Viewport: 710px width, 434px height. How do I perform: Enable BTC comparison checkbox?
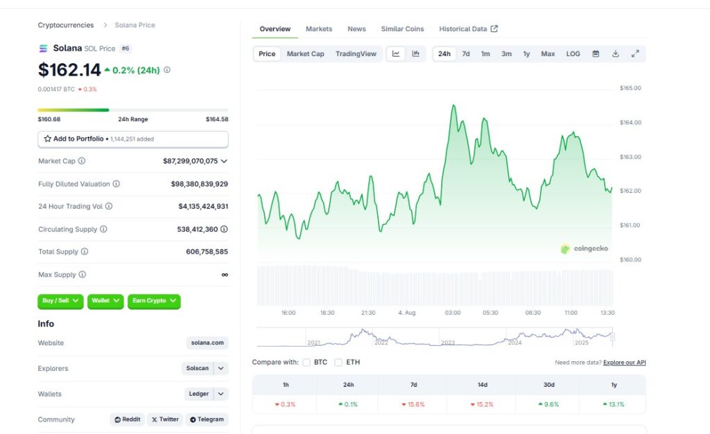point(306,363)
